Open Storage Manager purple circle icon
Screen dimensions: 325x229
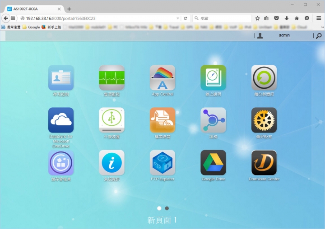click(x=61, y=163)
